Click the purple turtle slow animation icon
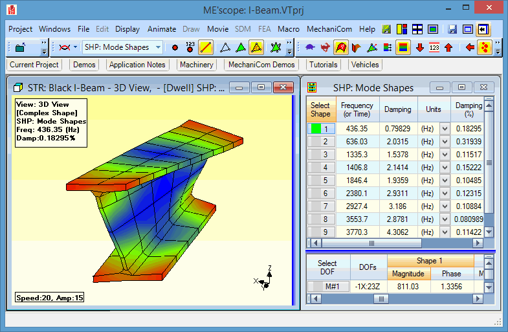Viewport: 508px width, 332px height. 310,48
